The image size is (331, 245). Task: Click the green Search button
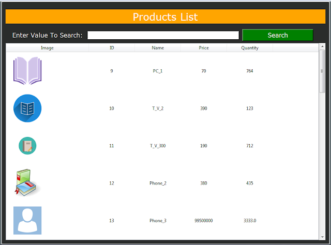pyautogui.click(x=278, y=35)
